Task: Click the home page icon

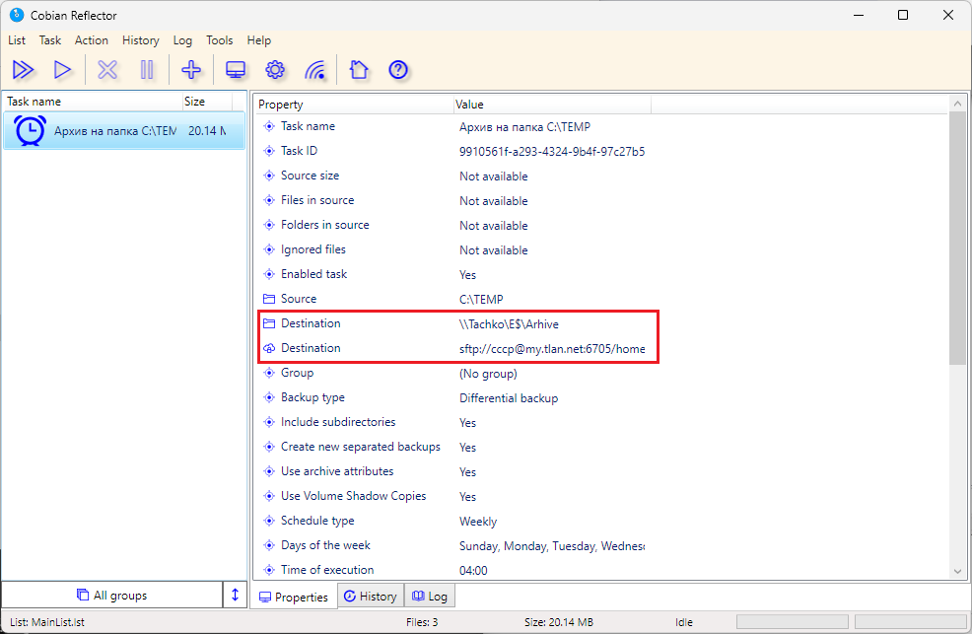Action: pos(359,69)
